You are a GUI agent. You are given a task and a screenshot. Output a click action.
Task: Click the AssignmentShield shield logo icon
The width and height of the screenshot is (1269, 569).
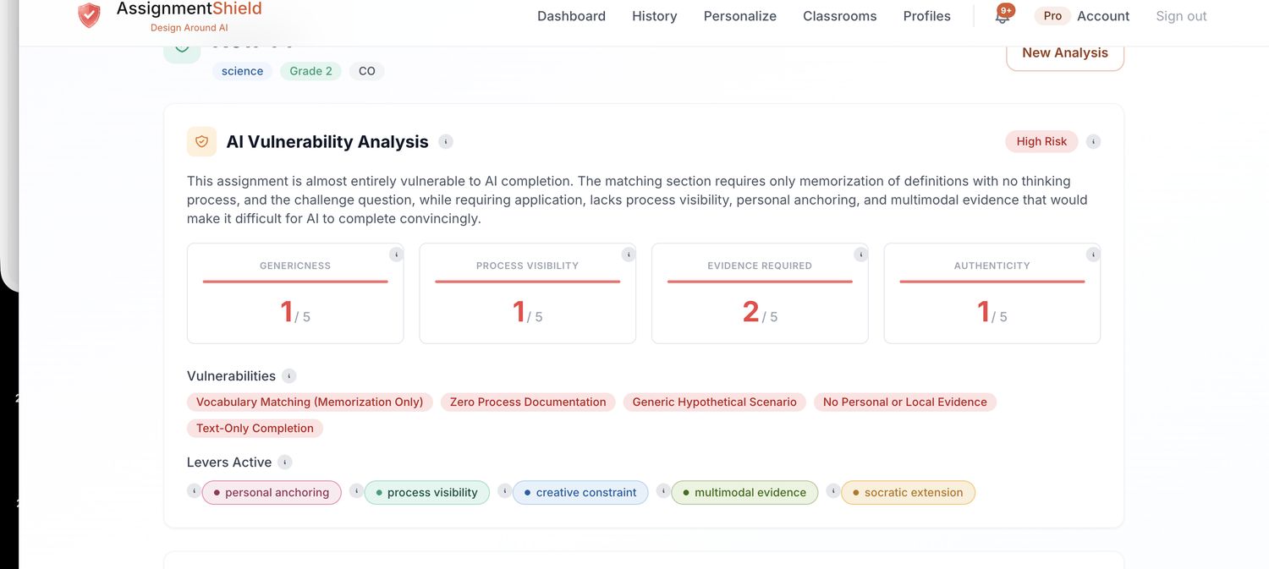tap(89, 15)
